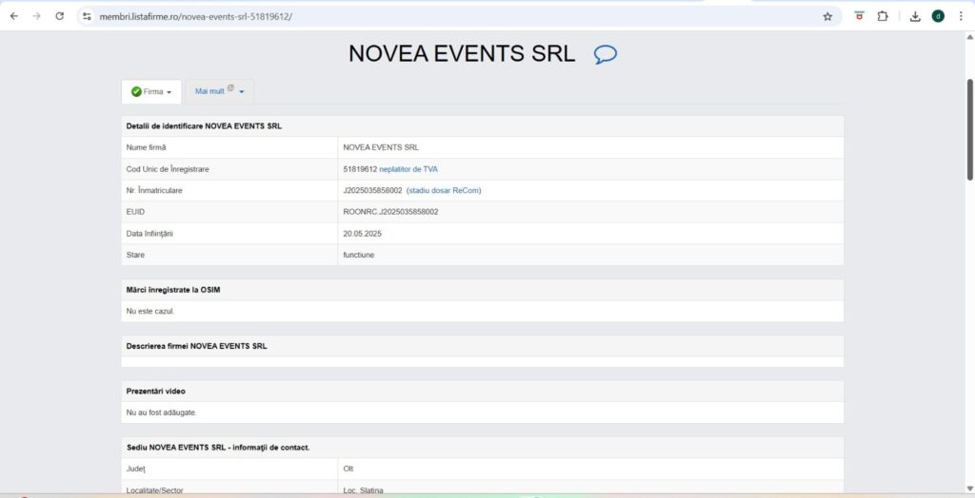Viewport: 975px width, 498px height.
Task: Click the Județ value Olt
Action: tap(348, 469)
